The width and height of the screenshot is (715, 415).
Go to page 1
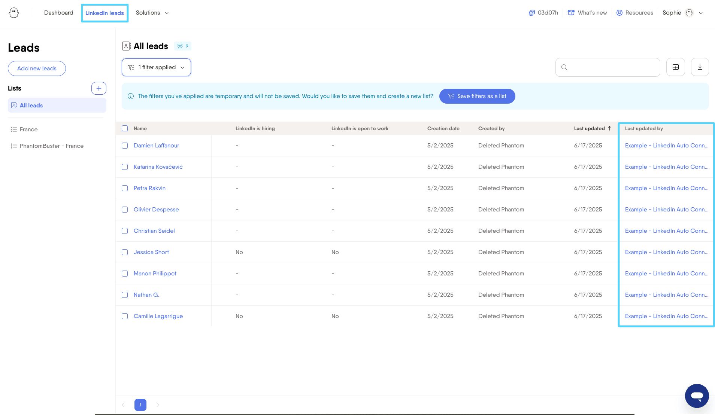click(x=140, y=405)
